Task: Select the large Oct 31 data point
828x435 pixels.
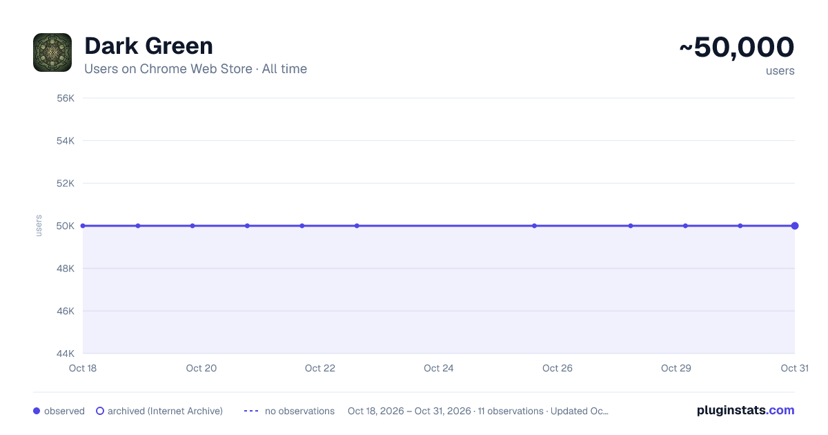Action: pos(795,226)
